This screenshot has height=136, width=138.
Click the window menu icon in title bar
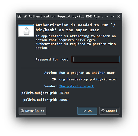tap(19, 16)
